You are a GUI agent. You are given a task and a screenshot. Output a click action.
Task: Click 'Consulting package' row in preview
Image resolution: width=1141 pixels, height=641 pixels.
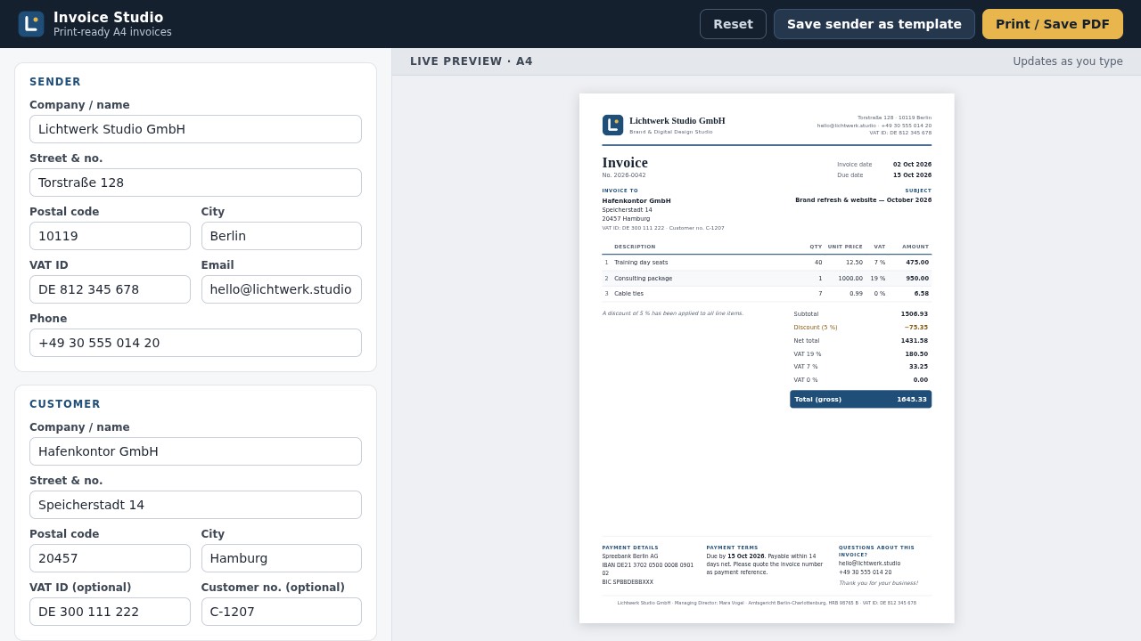point(767,278)
